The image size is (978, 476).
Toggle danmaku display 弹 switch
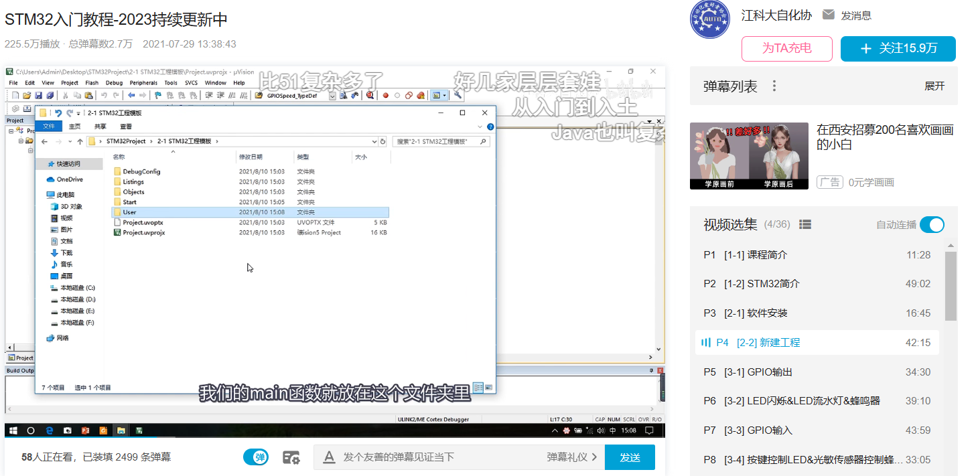(x=256, y=457)
